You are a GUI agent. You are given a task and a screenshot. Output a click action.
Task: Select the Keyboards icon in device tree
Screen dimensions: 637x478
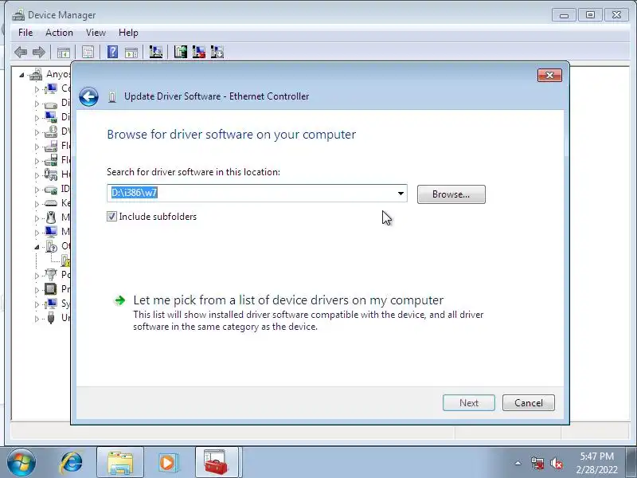click(51, 203)
